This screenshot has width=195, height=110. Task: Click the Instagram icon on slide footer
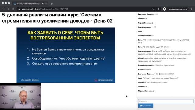(x=96, y=80)
